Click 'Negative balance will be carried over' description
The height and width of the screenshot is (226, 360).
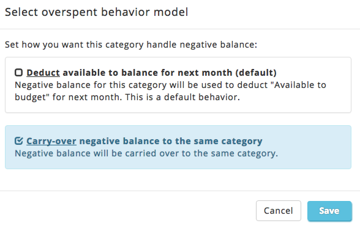[x=146, y=153]
